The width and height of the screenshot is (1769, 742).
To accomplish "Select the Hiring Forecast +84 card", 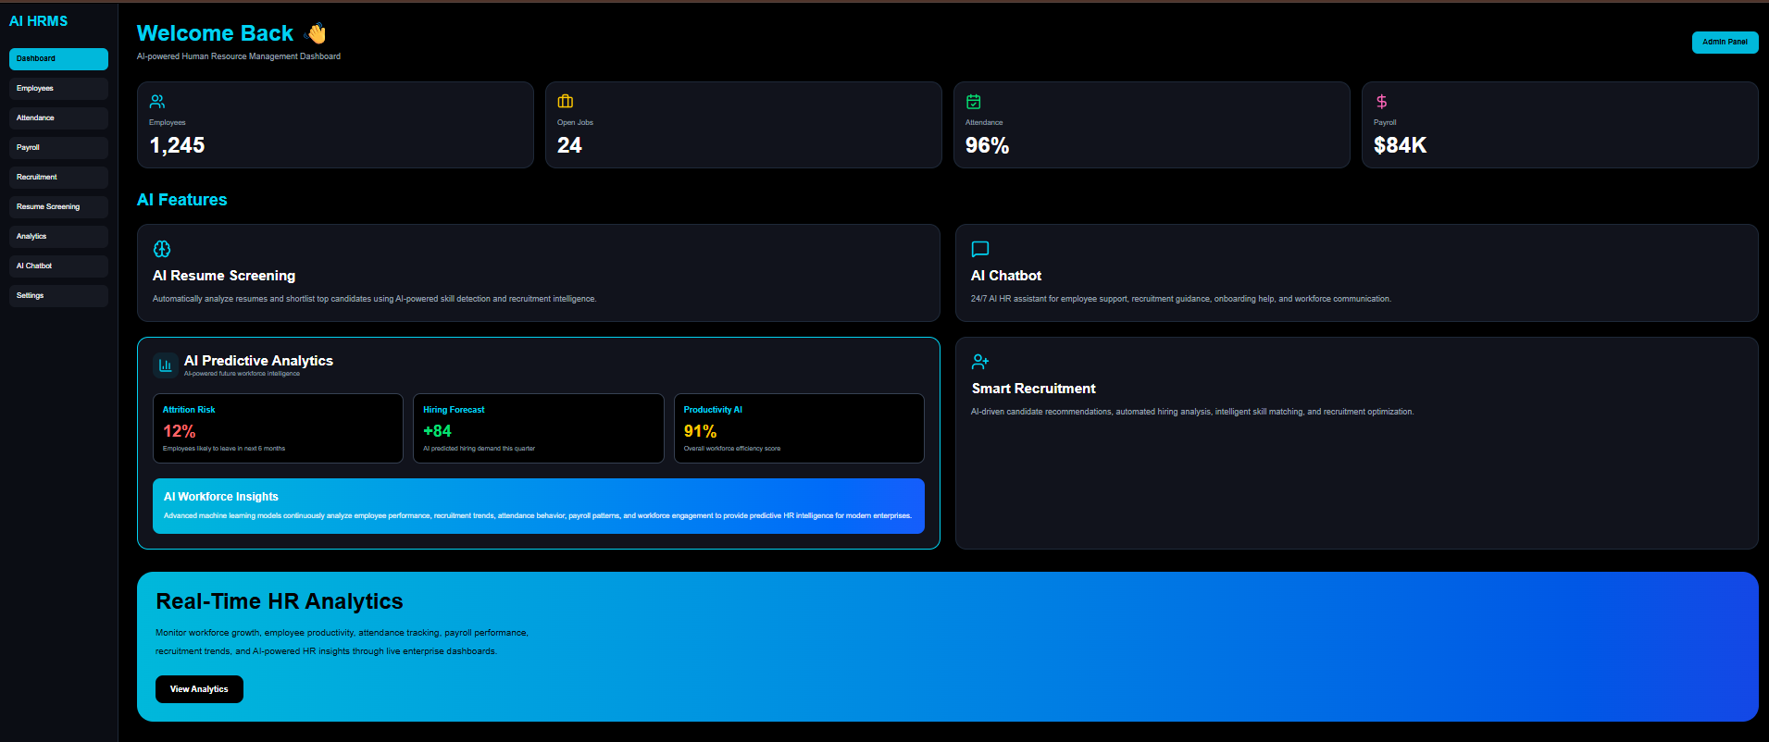I will 539,428.
